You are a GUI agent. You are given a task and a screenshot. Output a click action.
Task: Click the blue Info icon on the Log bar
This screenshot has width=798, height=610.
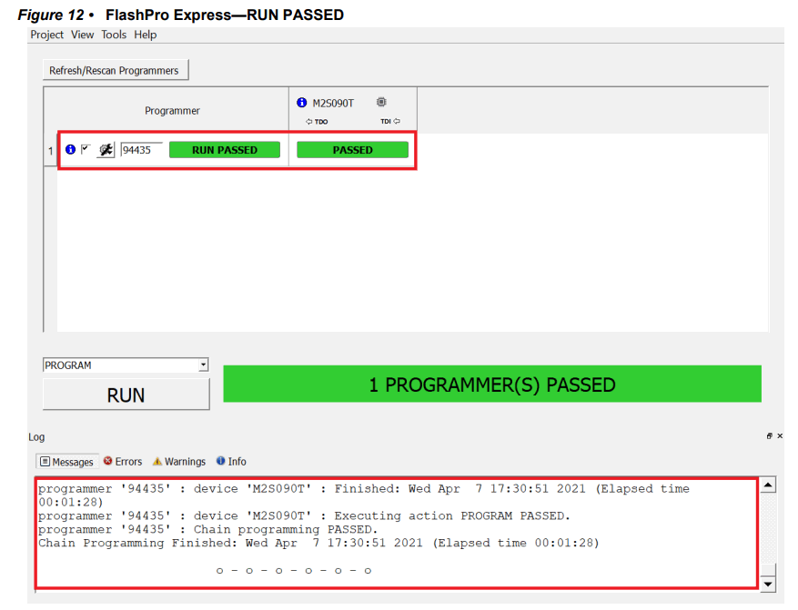point(219,461)
